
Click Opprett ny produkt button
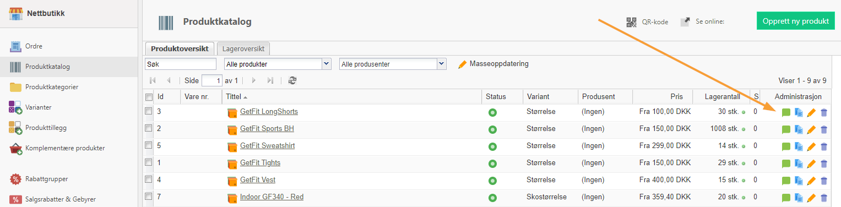click(796, 21)
